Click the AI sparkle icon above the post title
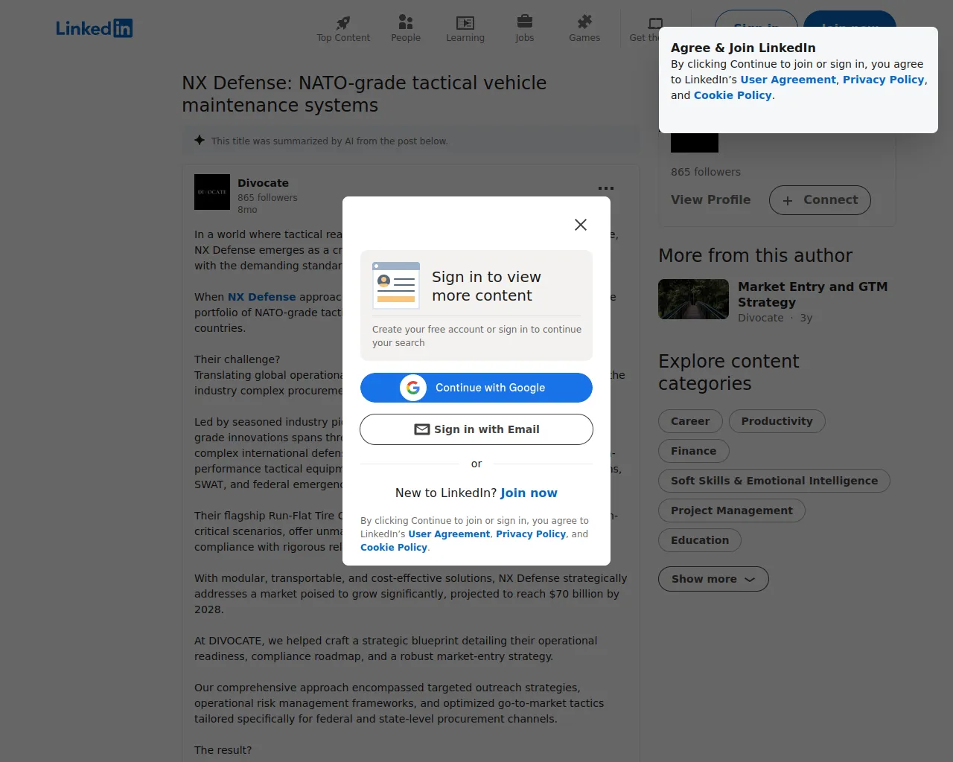 (x=200, y=140)
